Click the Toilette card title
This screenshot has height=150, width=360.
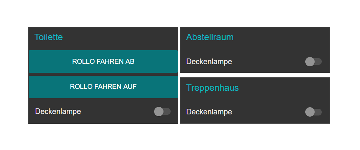tap(48, 37)
